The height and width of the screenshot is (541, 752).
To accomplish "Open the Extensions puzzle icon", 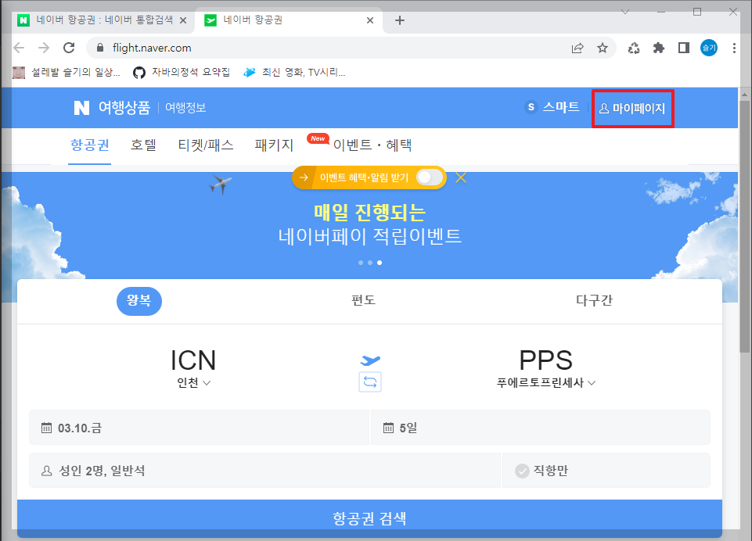I will (x=659, y=48).
